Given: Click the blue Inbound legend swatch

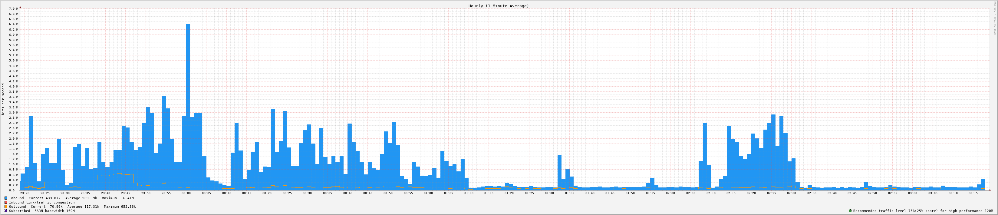Looking at the screenshot, I should [6, 198].
